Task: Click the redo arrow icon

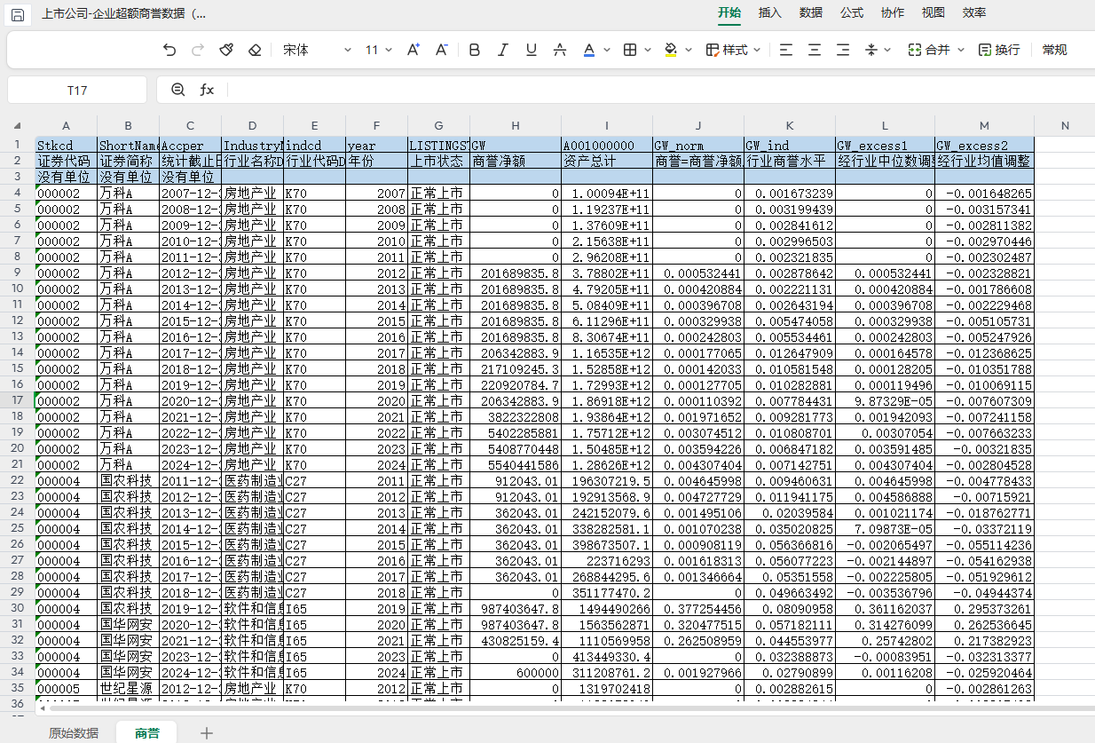Action: [x=198, y=50]
